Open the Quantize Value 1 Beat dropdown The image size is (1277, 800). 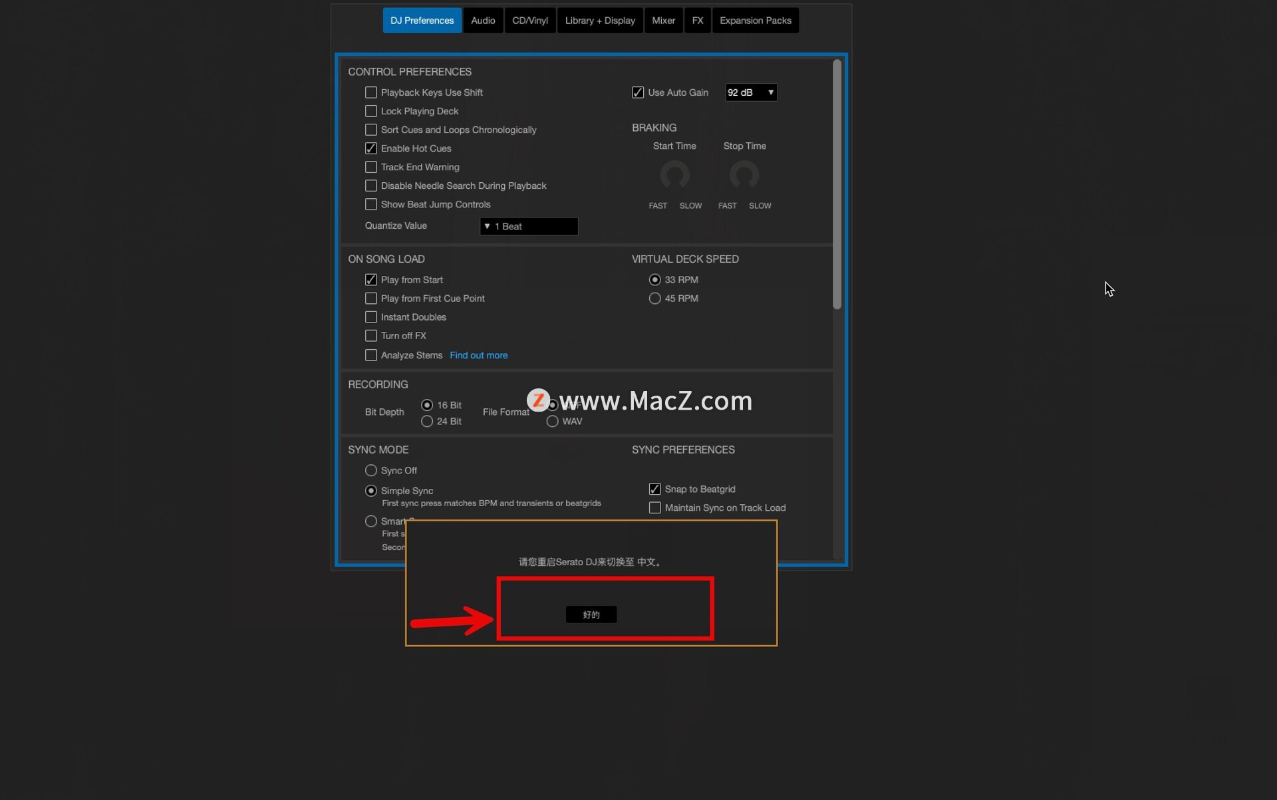529,226
